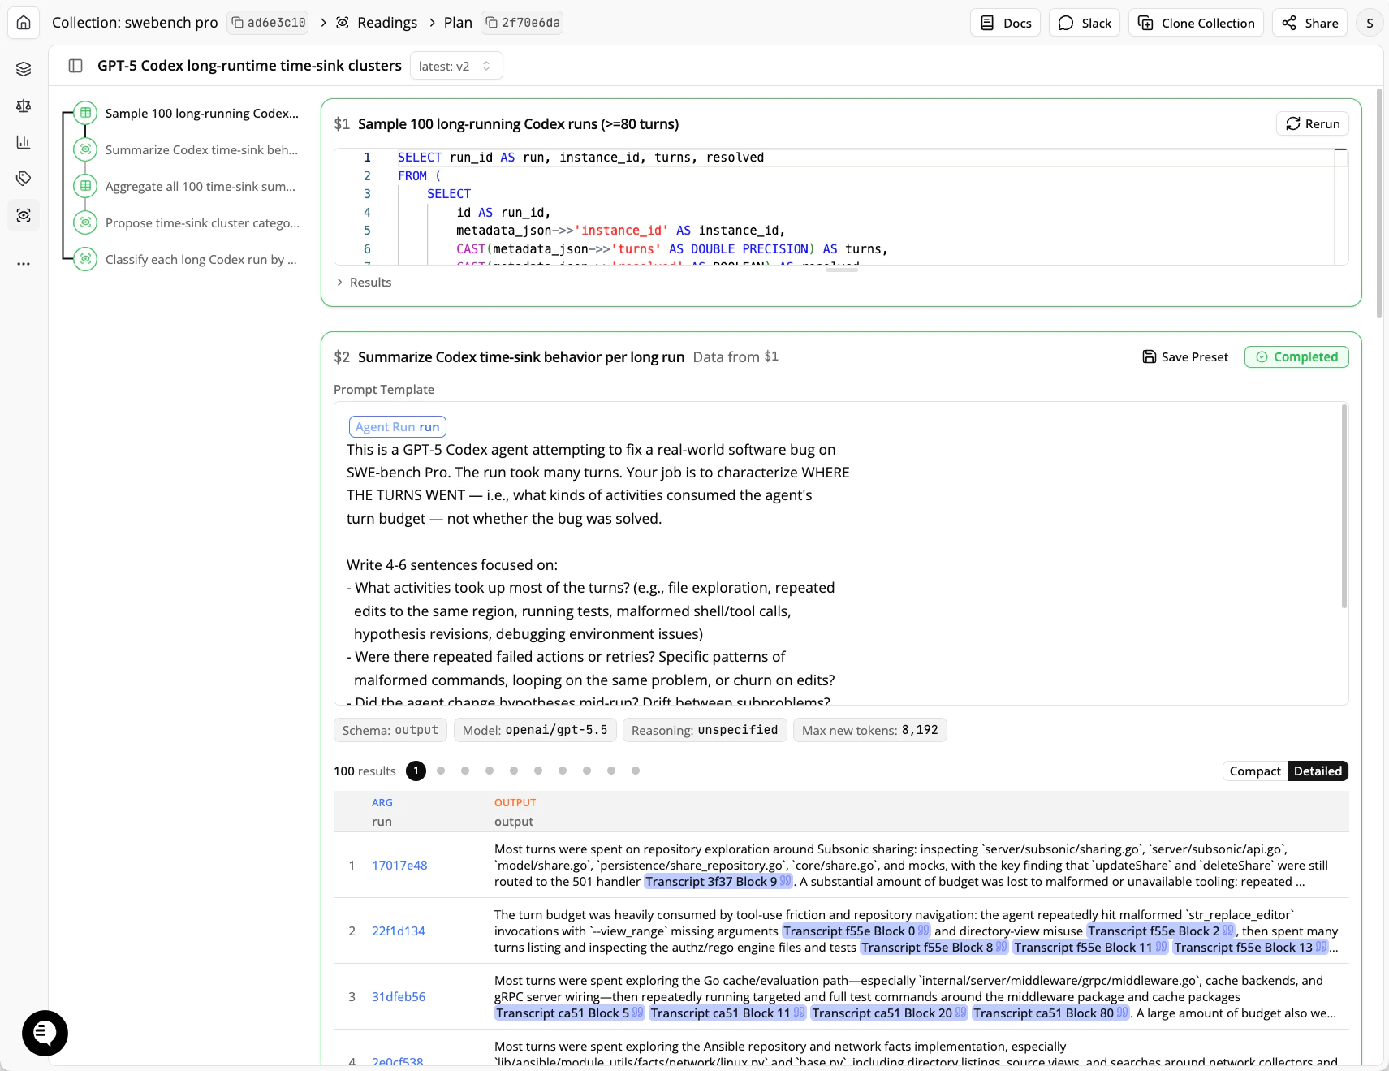Click the Model: openai/gpt-5.5 chip

[x=535, y=730]
